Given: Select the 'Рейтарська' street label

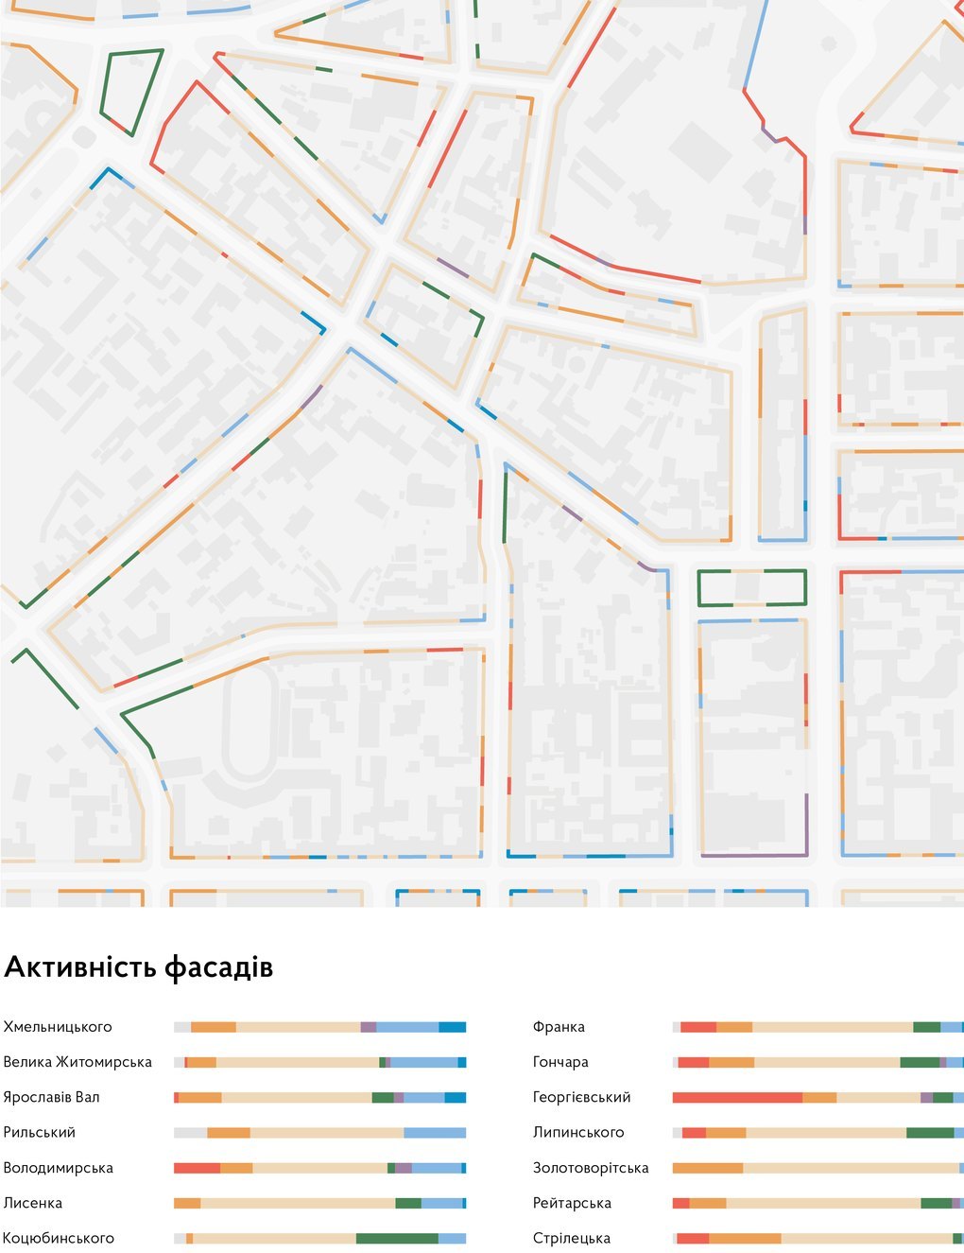Looking at the screenshot, I should pyautogui.click(x=572, y=1203).
